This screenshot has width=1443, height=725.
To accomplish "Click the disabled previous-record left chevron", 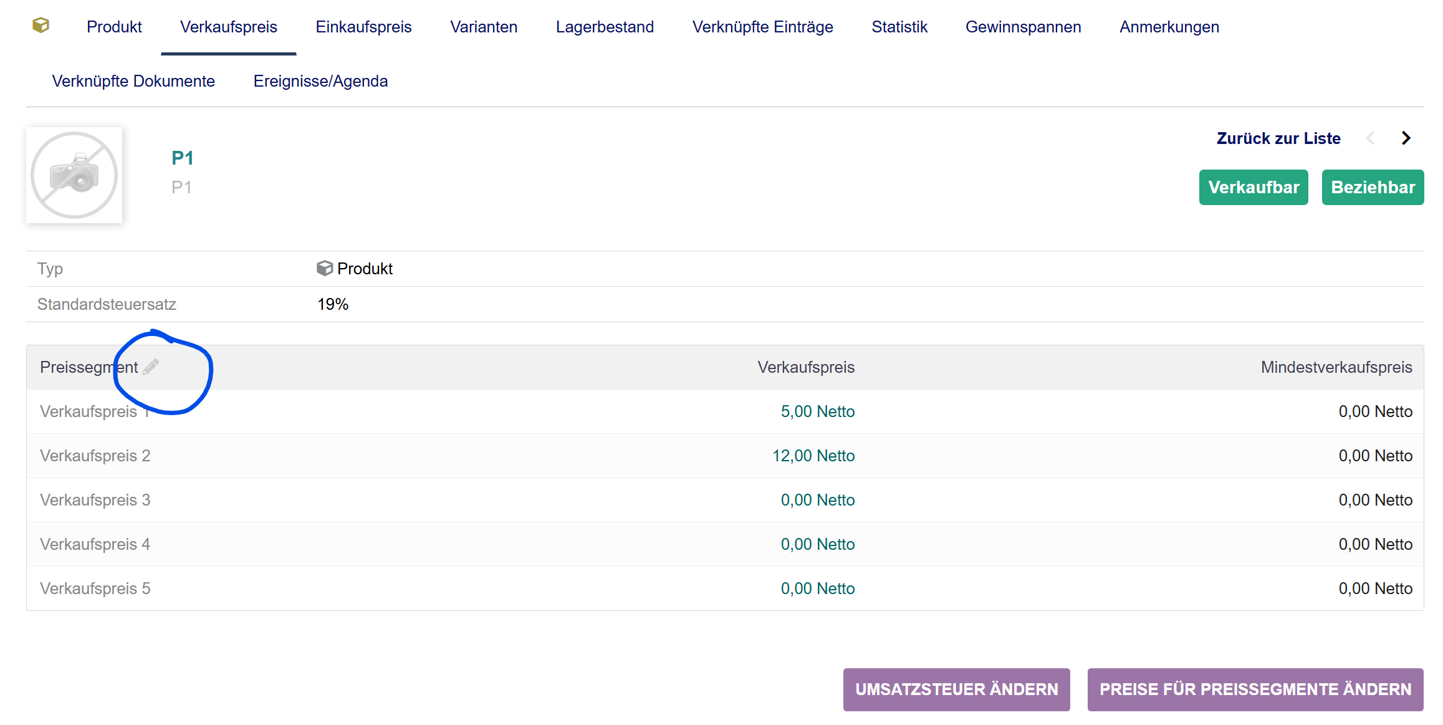I will (1370, 138).
